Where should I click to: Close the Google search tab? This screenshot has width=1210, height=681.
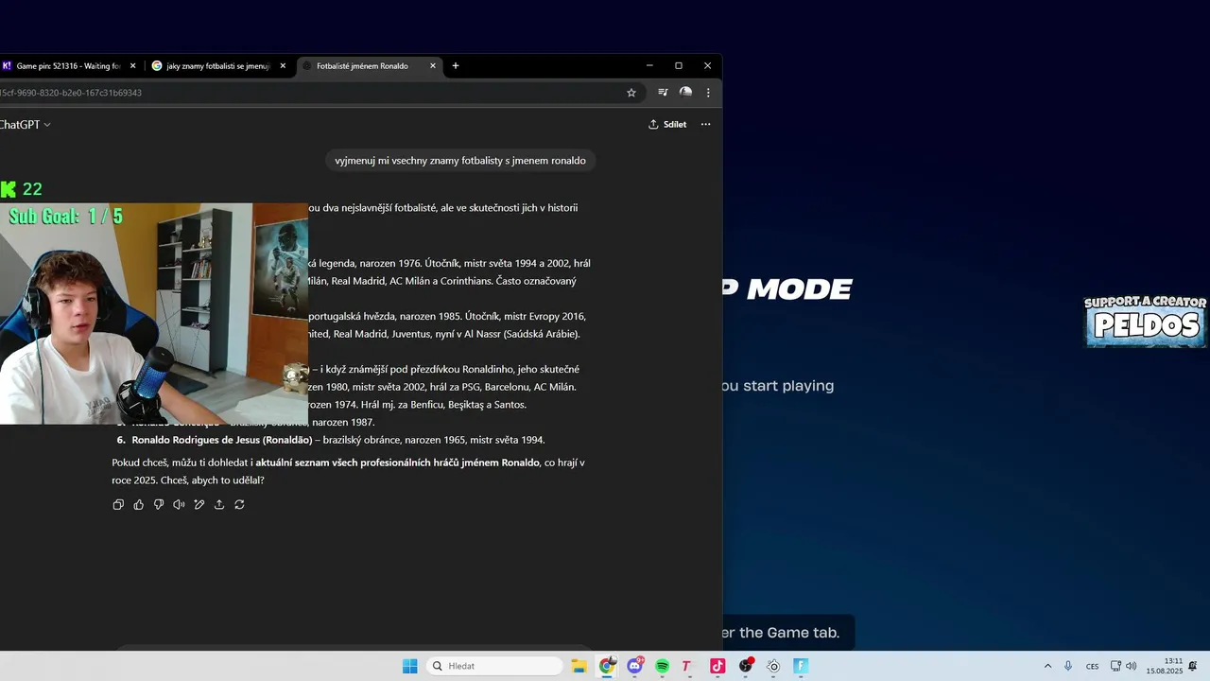pyautogui.click(x=283, y=66)
